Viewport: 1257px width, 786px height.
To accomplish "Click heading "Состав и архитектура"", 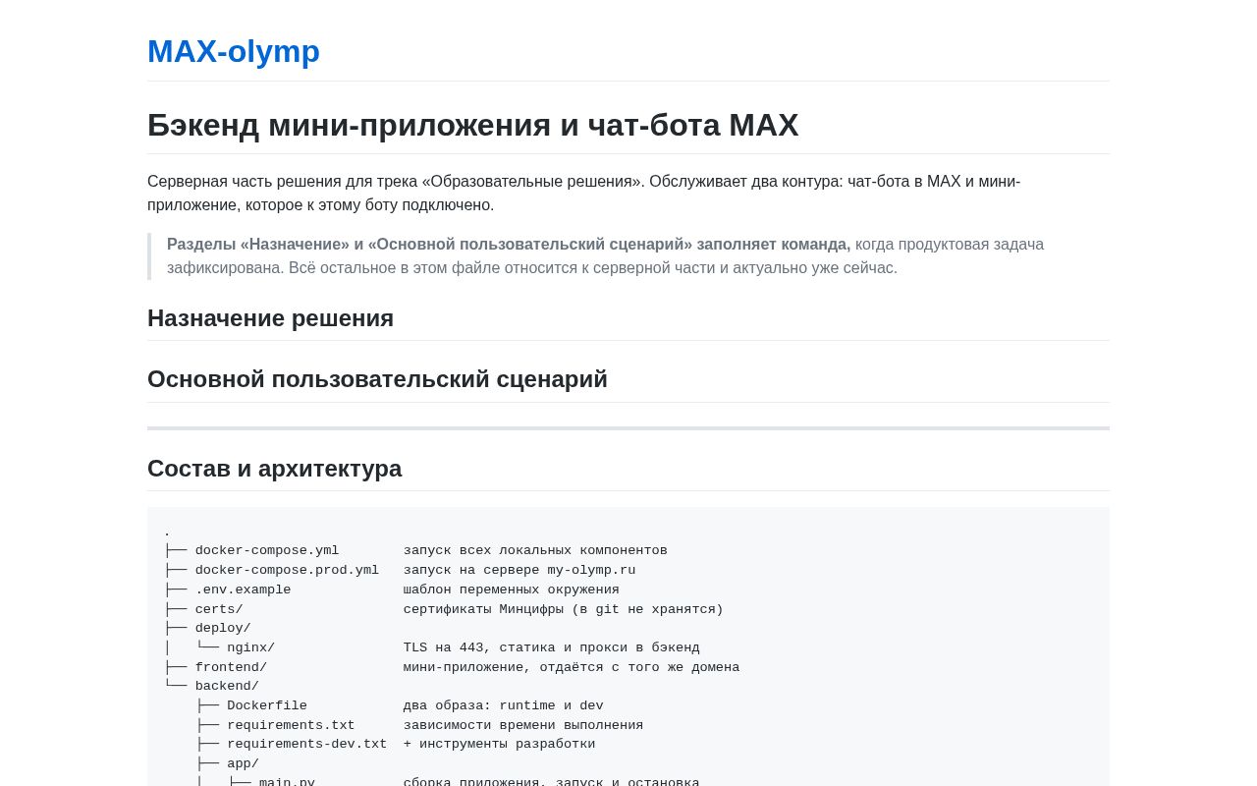I will [x=275, y=469].
